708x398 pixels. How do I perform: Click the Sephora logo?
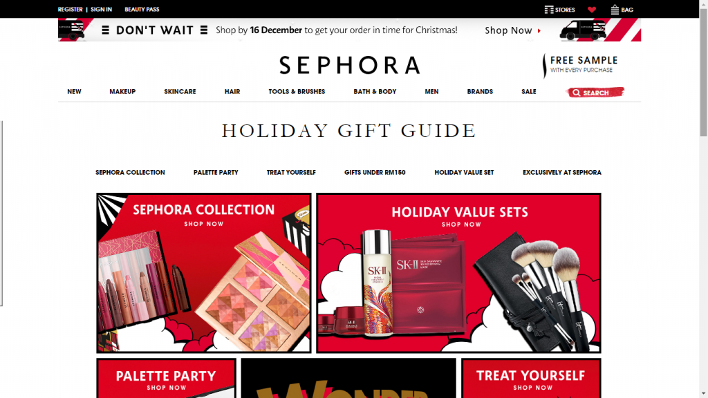tap(349, 66)
